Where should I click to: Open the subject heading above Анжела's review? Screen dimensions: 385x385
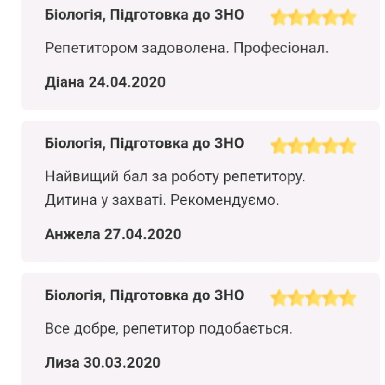click(144, 143)
